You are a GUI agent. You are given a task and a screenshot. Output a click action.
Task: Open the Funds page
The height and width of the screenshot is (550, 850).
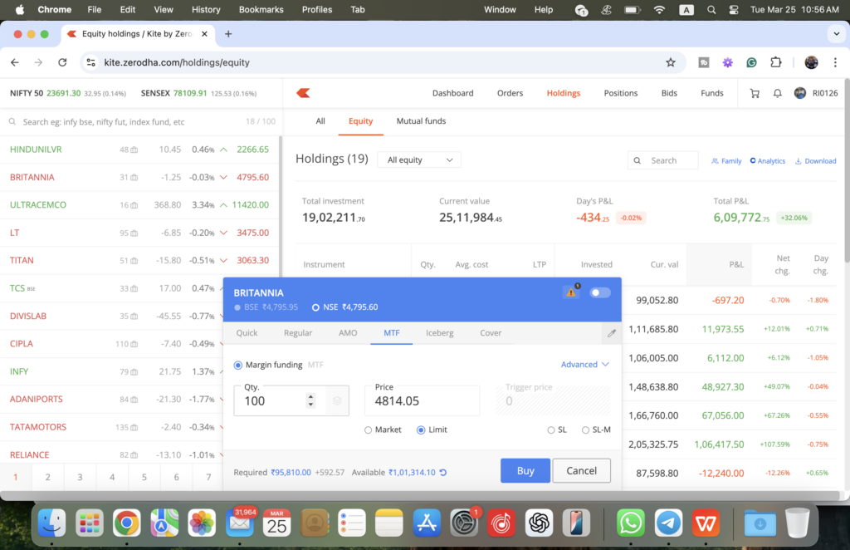(x=711, y=93)
